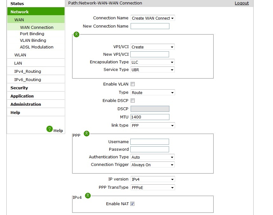This screenshot has height=215, width=273.
Task: Choose an option from PPP TransType dropdown
Action: point(153,187)
